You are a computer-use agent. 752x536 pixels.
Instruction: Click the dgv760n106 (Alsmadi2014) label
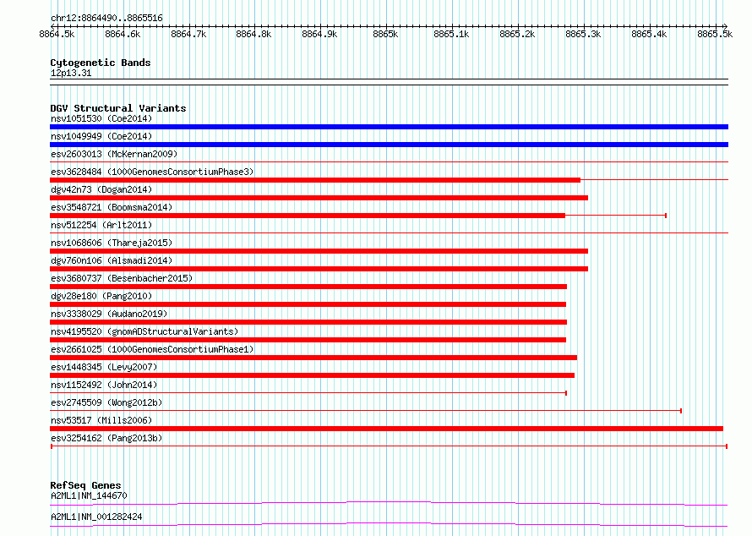pyautogui.click(x=112, y=260)
